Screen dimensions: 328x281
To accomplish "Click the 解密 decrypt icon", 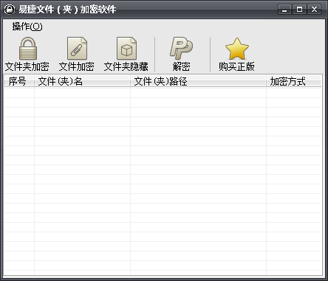I will [x=181, y=48].
